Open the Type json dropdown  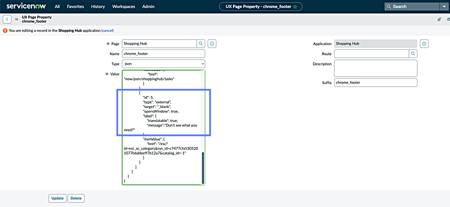click(x=163, y=63)
